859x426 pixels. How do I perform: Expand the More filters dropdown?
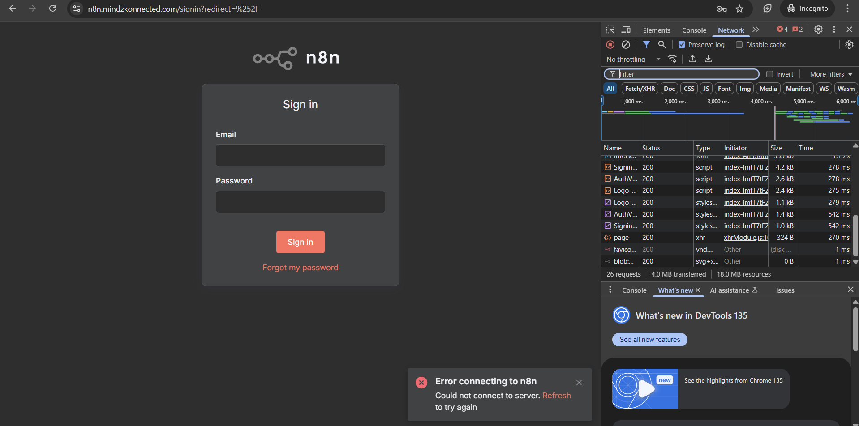click(831, 74)
